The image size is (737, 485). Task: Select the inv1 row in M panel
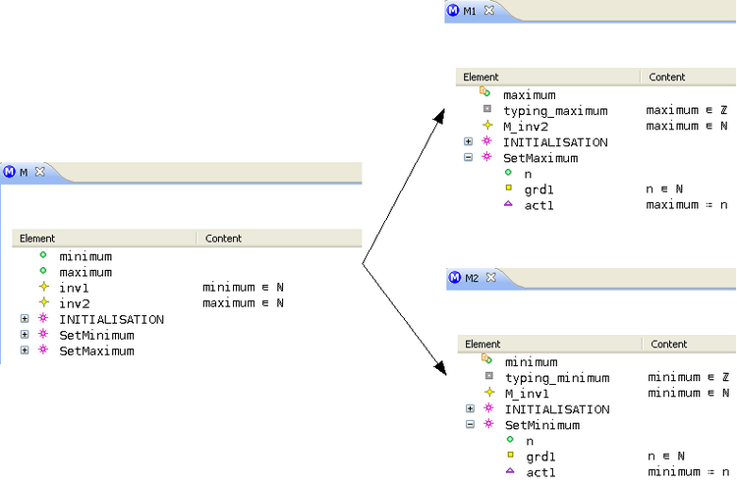point(187,288)
